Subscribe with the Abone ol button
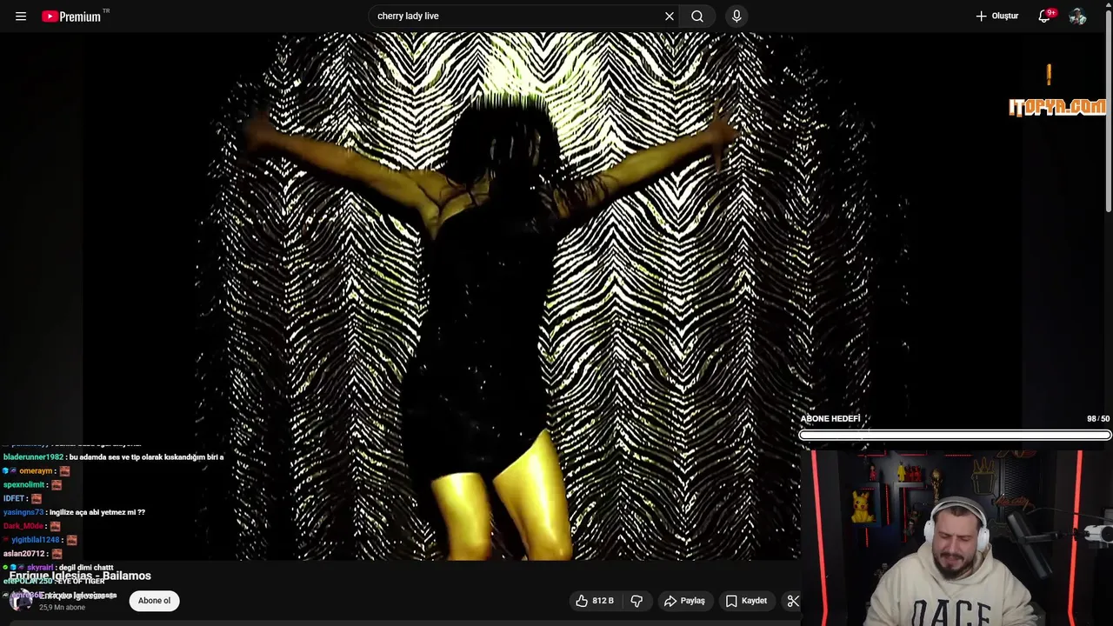Image resolution: width=1113 pixels, height=626 pixels. tap(155, 601)
